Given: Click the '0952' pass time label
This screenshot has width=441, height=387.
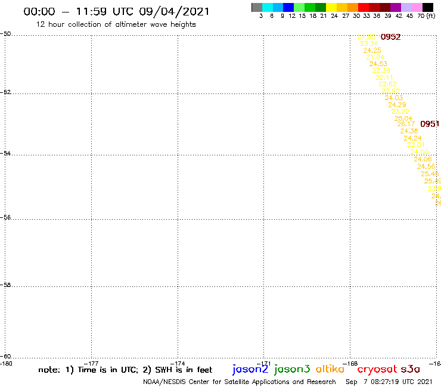Looking at the screenshot, I should [390, 37].
